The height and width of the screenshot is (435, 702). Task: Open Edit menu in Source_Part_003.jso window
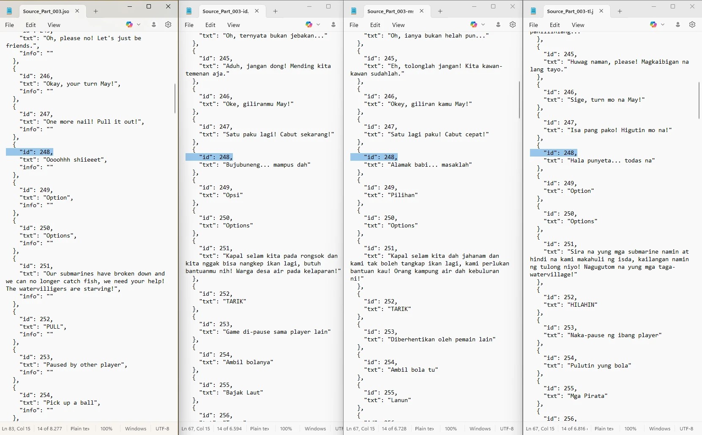[x=31, y=25]
